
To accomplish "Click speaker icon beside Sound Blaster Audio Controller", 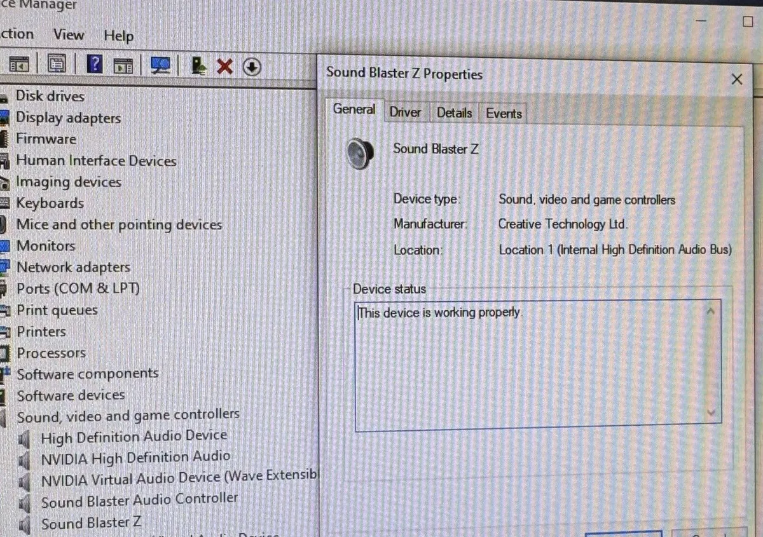I will coord(25,504).
